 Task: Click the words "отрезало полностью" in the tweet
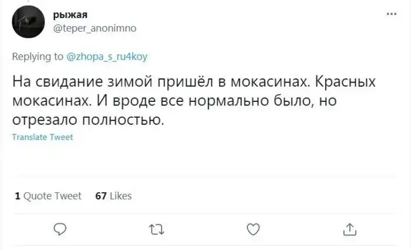(85, 120)
